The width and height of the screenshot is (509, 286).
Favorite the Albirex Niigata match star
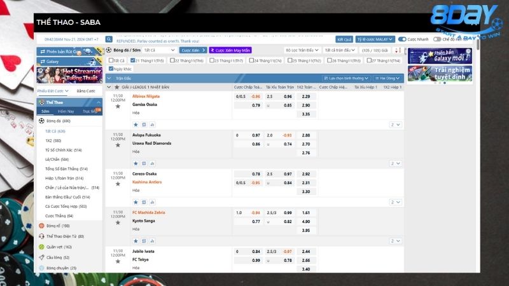[x=118, y=106]
